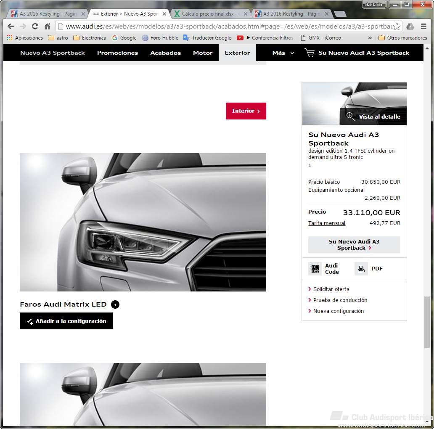Show info for Faros Audi Matrix LED
This screenshot has width=434, height=429.
point(115,305)
